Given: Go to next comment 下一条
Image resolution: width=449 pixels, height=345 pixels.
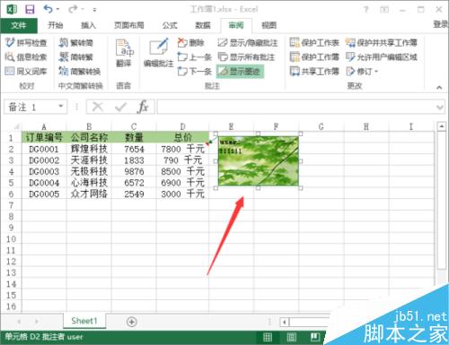Looking at the screenshot, I should [x=195, y=71].
